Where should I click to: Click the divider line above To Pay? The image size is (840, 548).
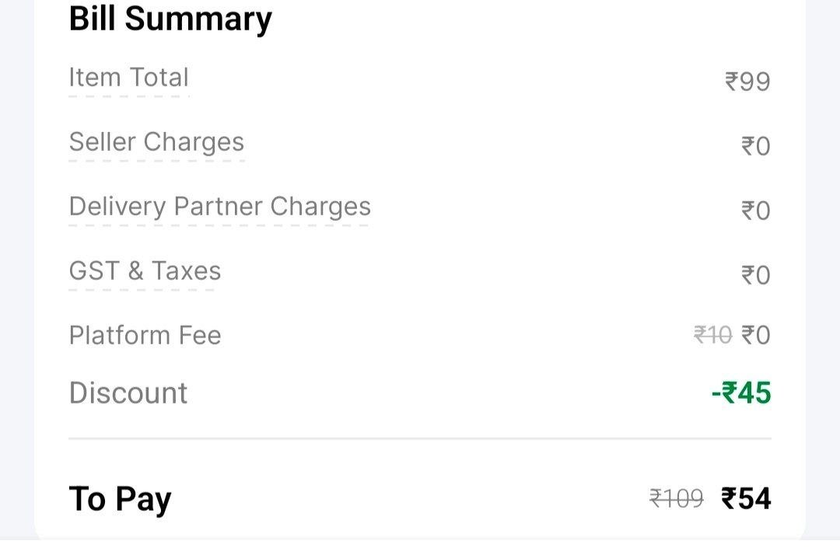point(420,438)
